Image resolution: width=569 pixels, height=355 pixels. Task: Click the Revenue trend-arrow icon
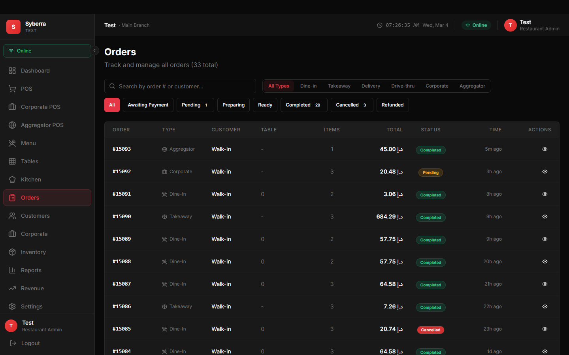point(12,288)
